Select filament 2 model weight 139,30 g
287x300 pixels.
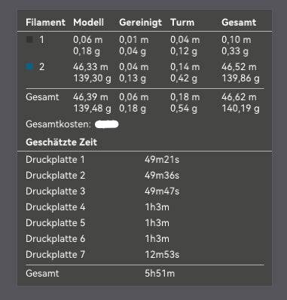pyautogui.click(x=92, y=78)
